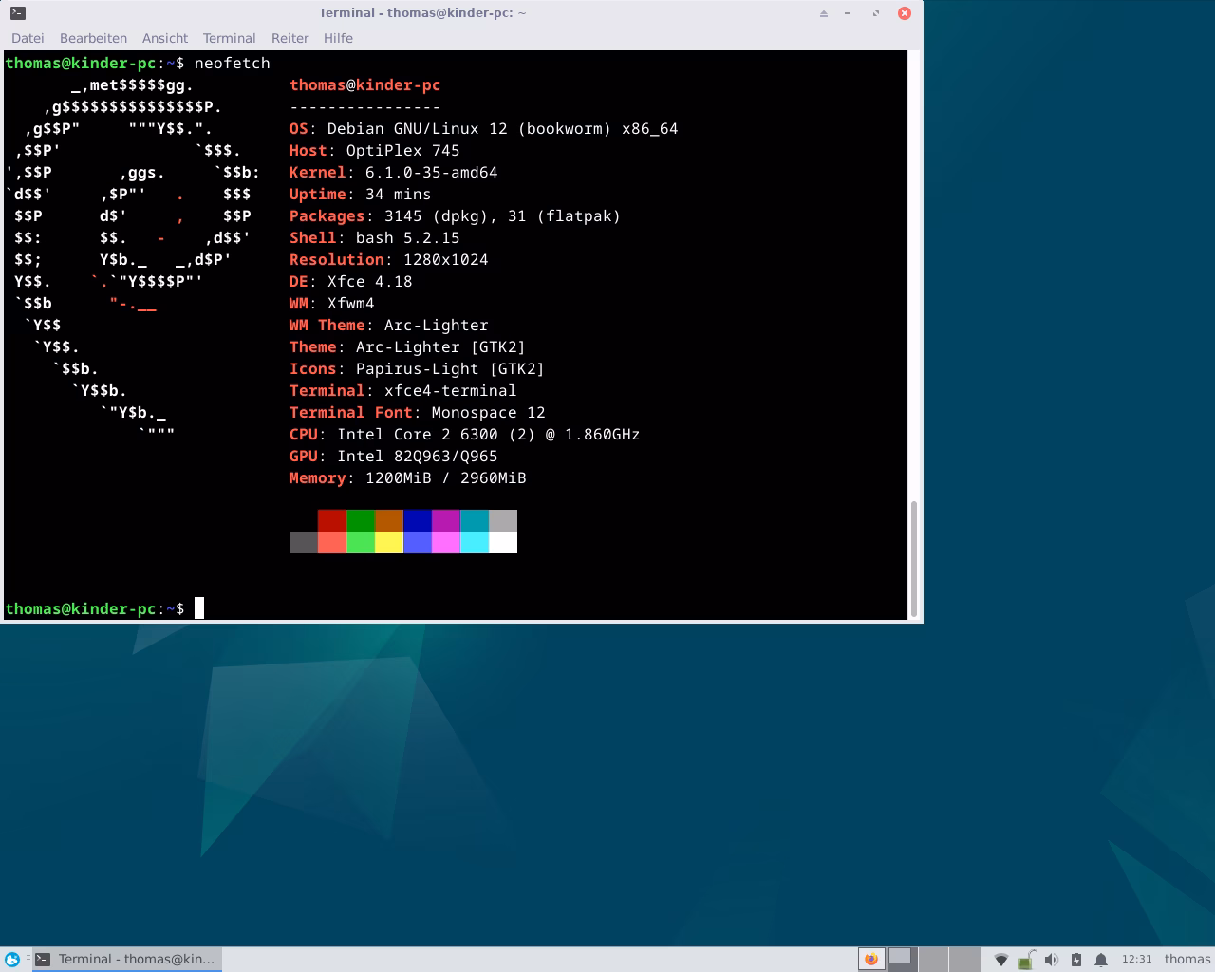Open the application menu in the bottom-left corner
Image resolution: width=1215 pixels, height=972 pixels.
click(12, 959)
